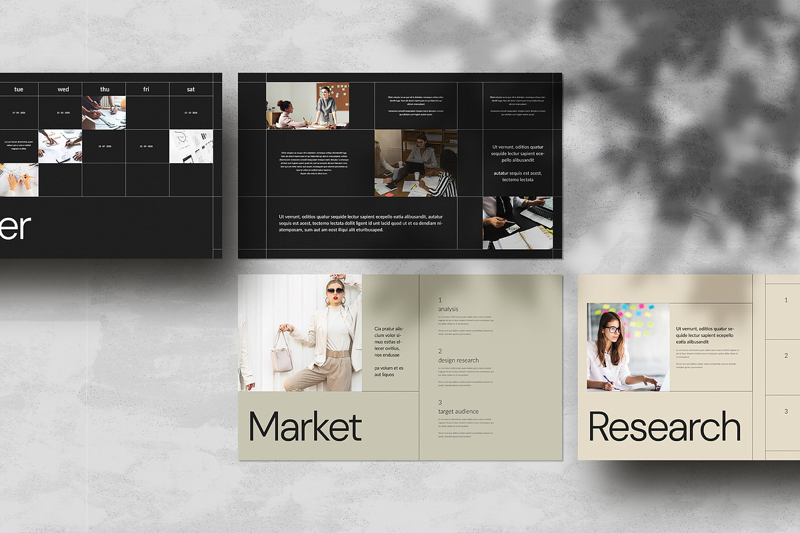800x533 pixels.
Task: Click the wide paragraph at the dark slide's bottom
Action: tap(360, 223)
